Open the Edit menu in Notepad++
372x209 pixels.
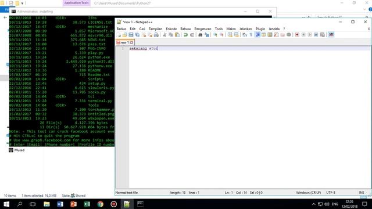133,28
